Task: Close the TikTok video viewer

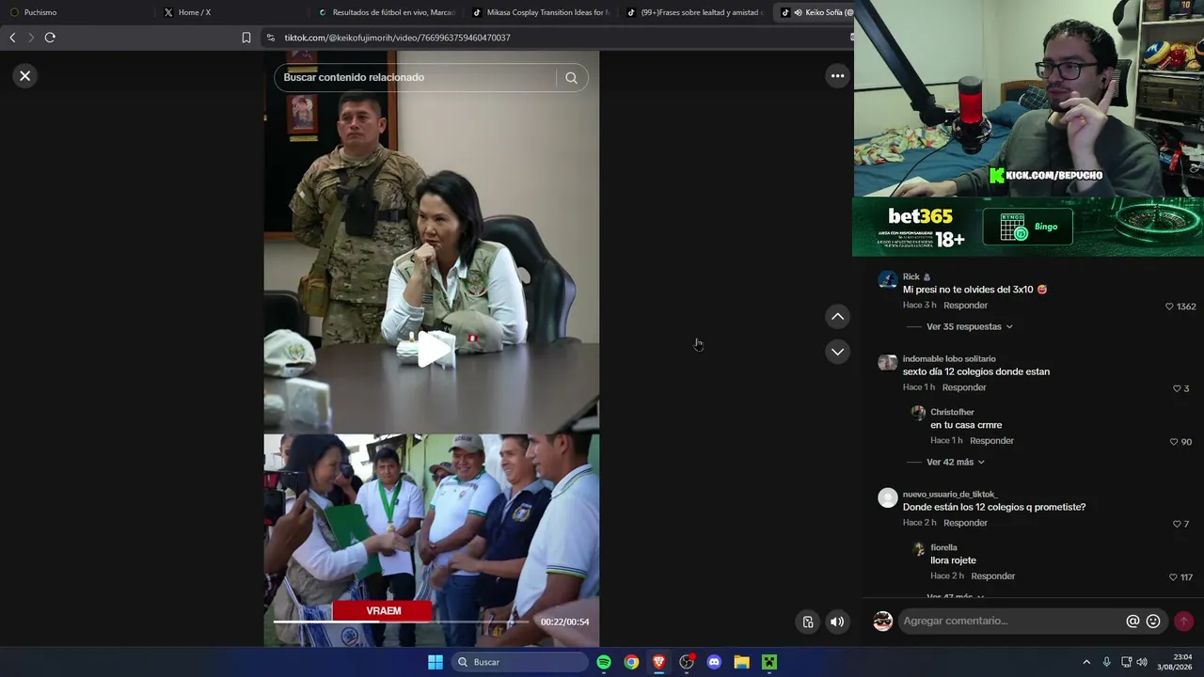Action: click(25, 76)
